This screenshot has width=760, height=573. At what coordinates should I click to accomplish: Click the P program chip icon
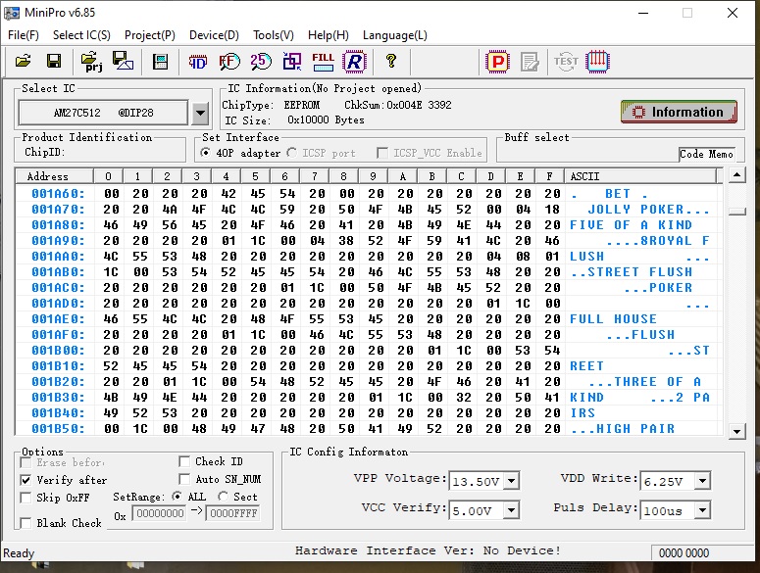coord(497,62)
